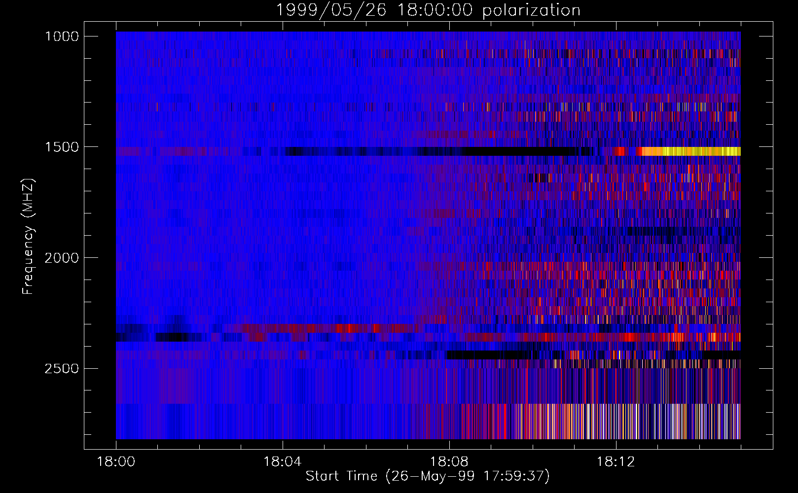The image size is (798, 493).
Task: Click the 2500 frequency tick label
Action: [62, 369]
